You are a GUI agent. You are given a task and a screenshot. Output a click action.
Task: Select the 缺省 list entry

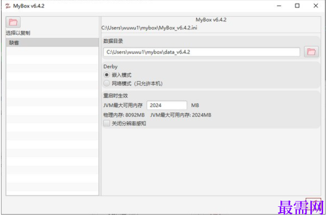coord(53,43)
